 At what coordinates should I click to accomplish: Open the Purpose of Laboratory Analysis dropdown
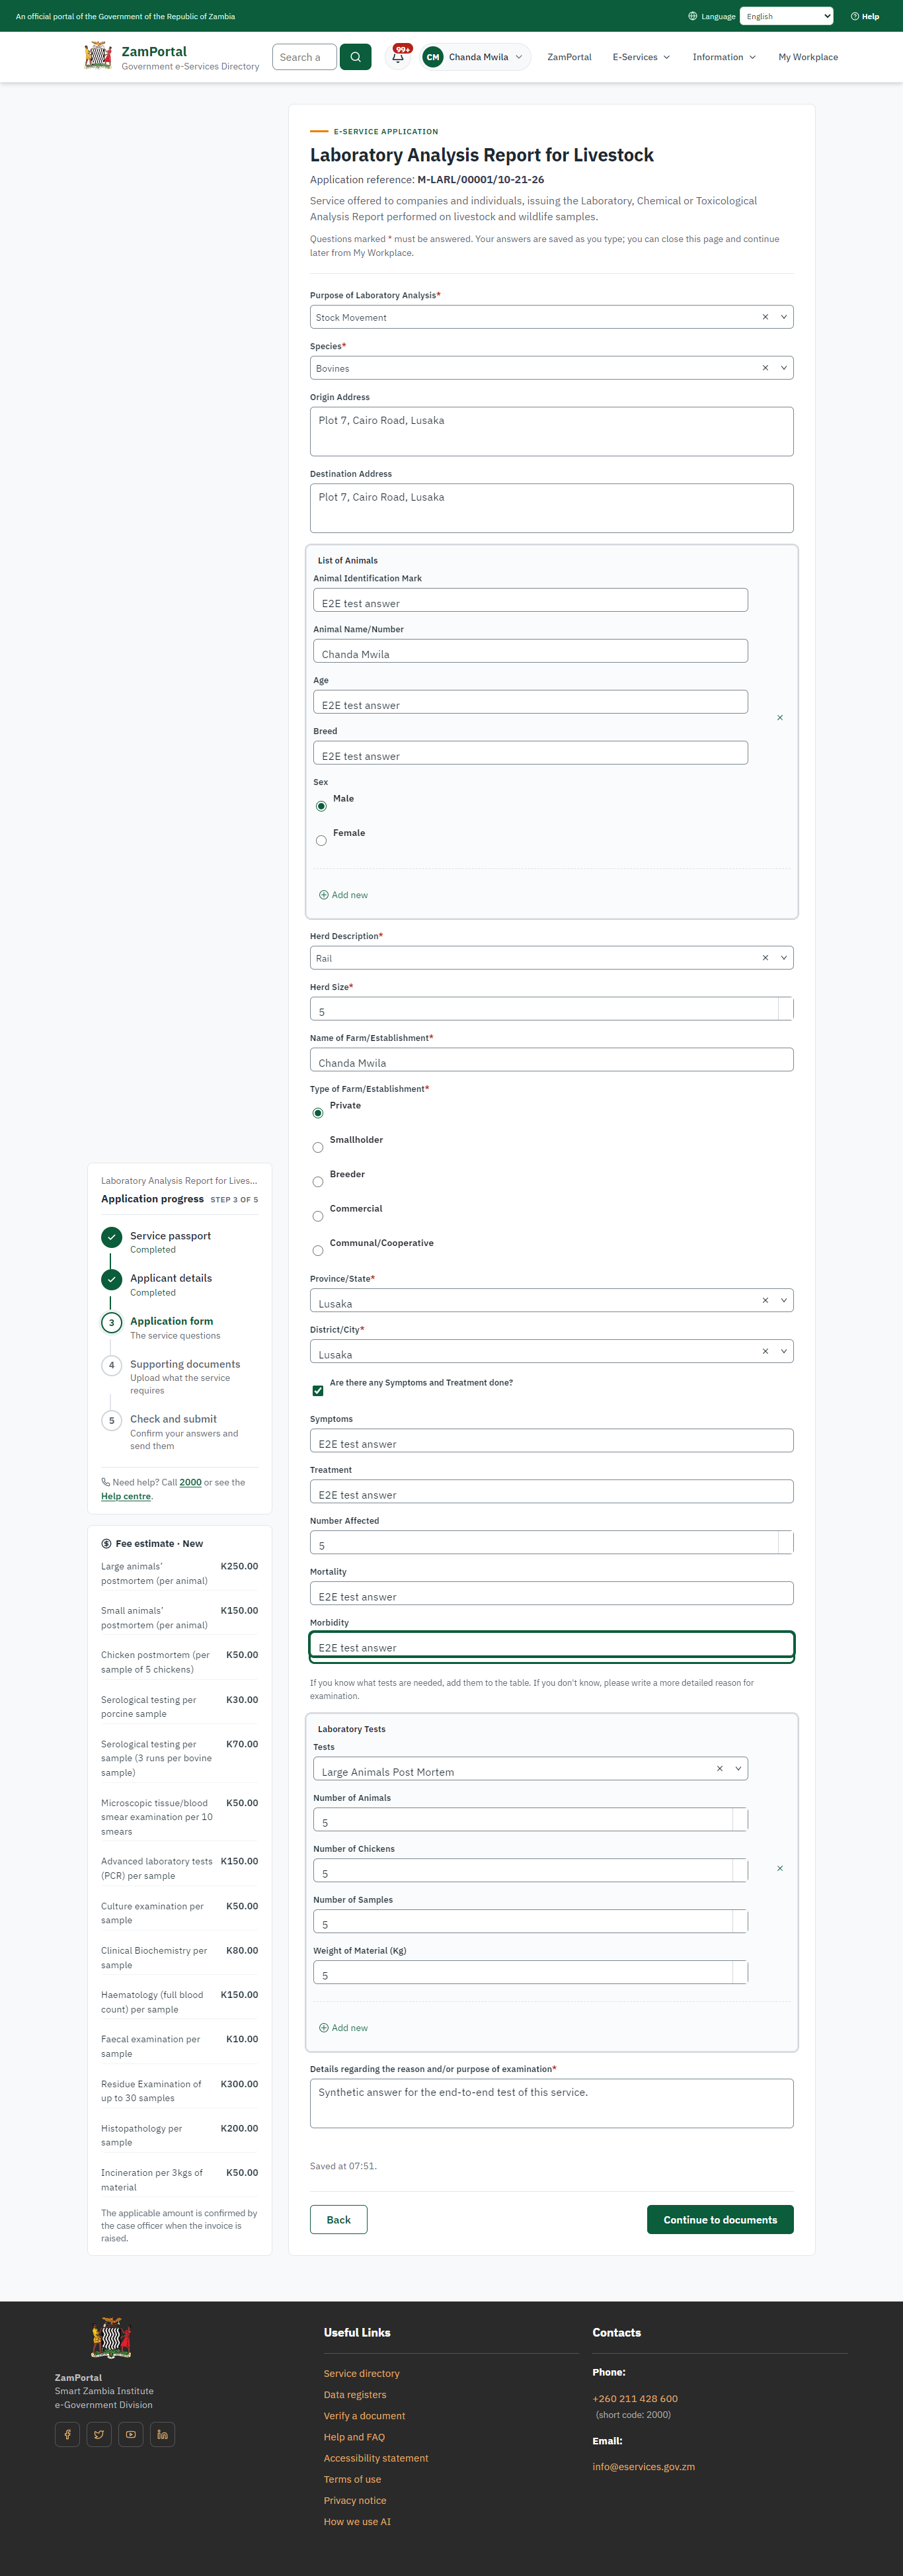[x=784, y=317]
